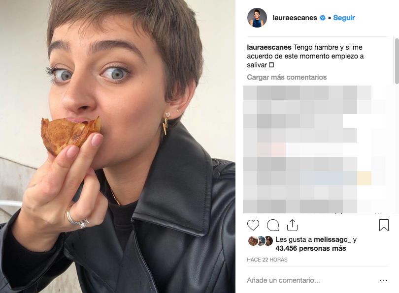Image resolution: width=399 pixels, height=293 pixels.
Task: Open the three-dot more options menu
Action: [x=384, y=280]
